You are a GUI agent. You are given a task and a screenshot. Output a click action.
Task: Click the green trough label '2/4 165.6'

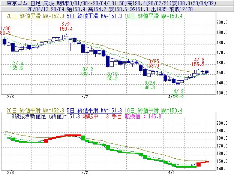[16, 66]
